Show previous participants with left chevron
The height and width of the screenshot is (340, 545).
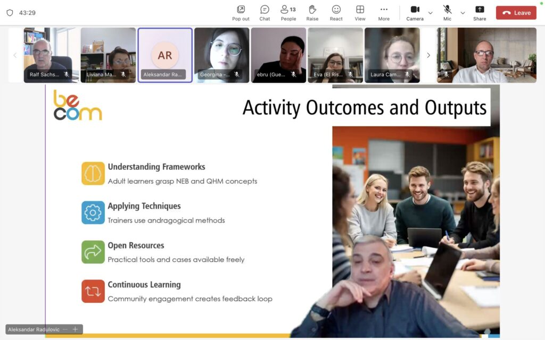tap(15, 55)
